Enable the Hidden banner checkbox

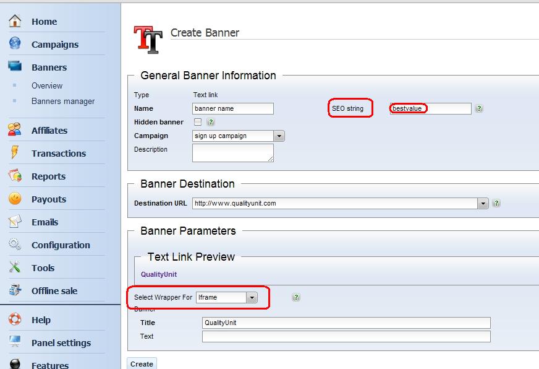(198, 122)
